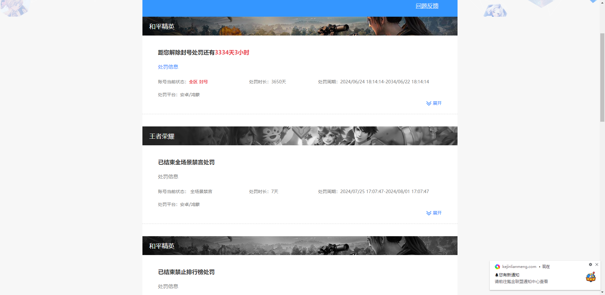The height and width of the screenshot is (295, 605).
Task: Open the 请前往氪金联盟通知中心查看 notification message
Action: point(521,281)
